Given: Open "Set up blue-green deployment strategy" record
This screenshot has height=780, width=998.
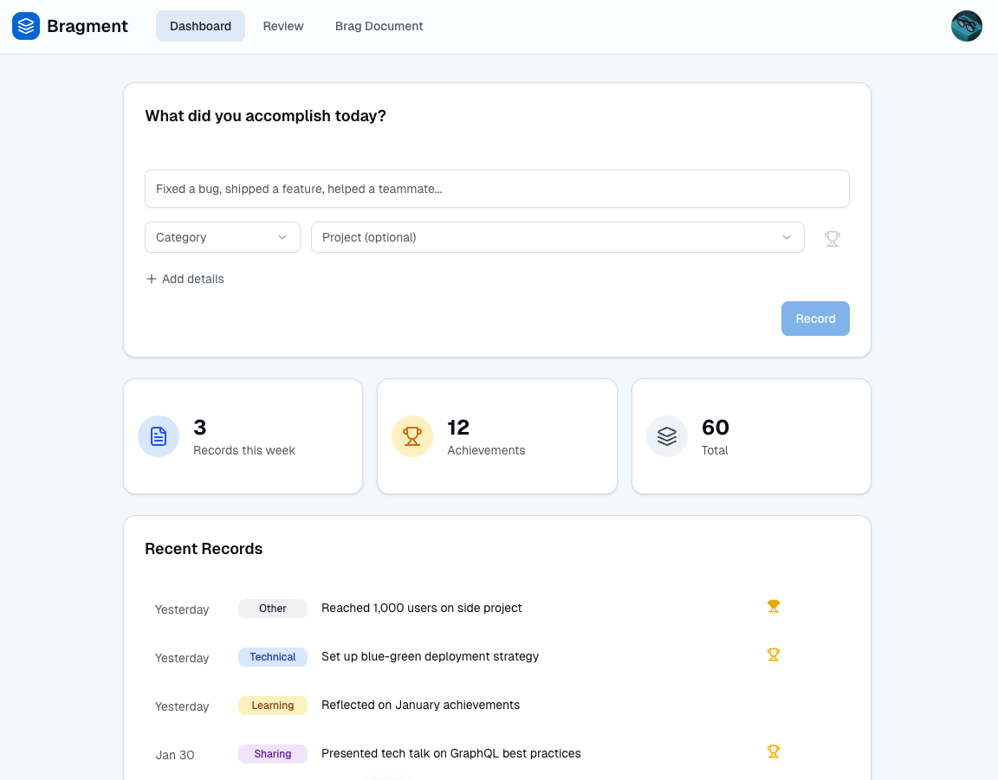Looking at the screenshot, I should tap(430, 656).
